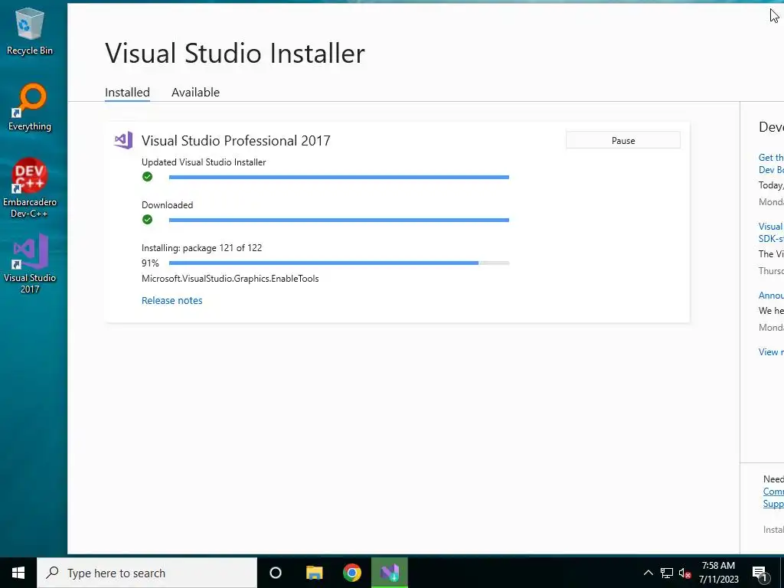Open the notification action center icon
Screen dimensions: 784x588
(x=759, y=573)
